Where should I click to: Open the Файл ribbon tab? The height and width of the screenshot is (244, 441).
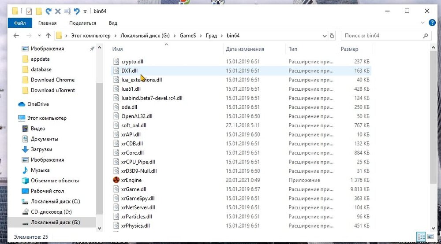[x=20, y=23]
